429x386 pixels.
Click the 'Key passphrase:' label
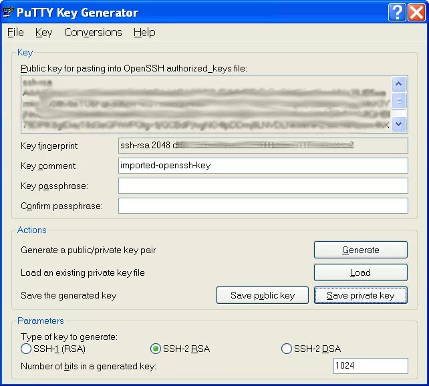pyautogui.click(x=54, y=186)
